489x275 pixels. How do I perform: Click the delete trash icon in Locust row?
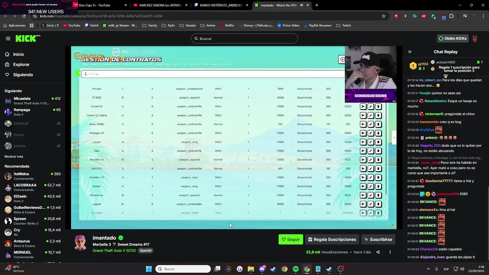coord(378,142)
